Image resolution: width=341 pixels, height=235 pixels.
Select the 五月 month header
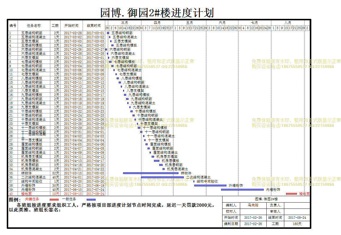pyautogui.click(x=189, y=23)
